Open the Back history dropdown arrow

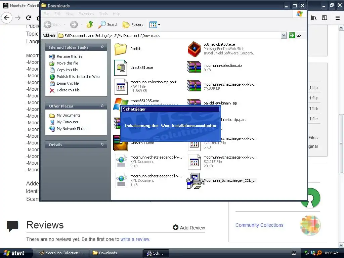pyautogui.click(x=65, y=25)
